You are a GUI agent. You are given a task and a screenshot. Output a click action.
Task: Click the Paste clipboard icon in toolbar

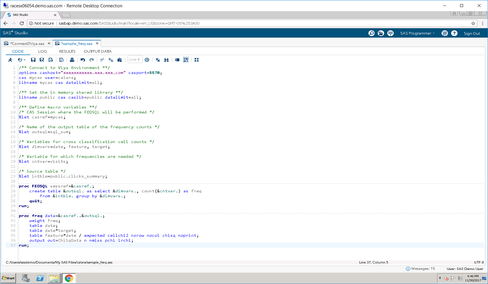tap(120, 60)
